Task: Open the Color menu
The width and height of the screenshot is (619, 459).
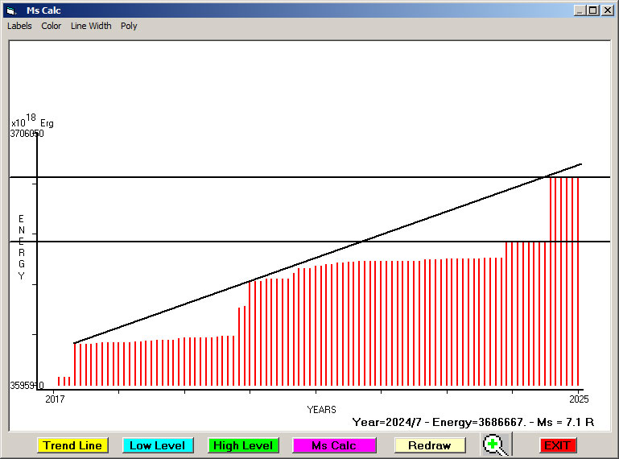Action: pos(52,26)
